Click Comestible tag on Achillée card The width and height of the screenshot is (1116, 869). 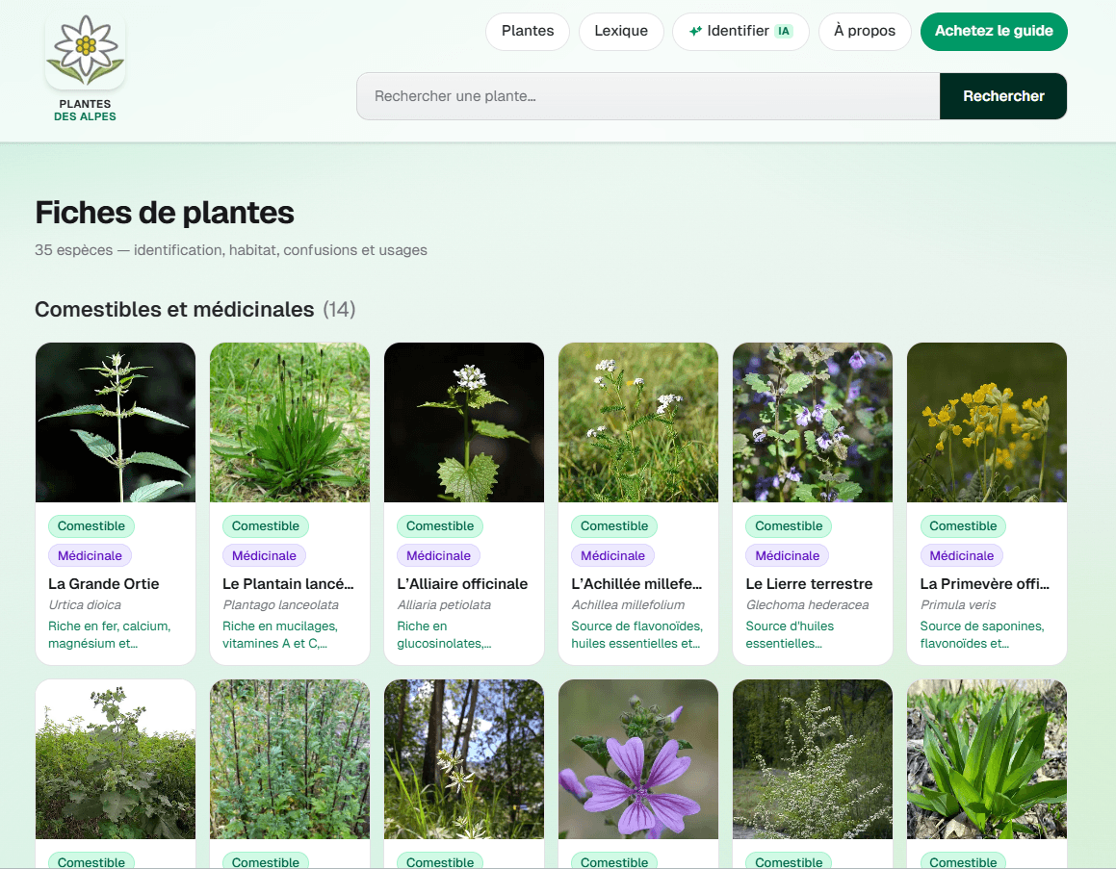coord(614,526)
